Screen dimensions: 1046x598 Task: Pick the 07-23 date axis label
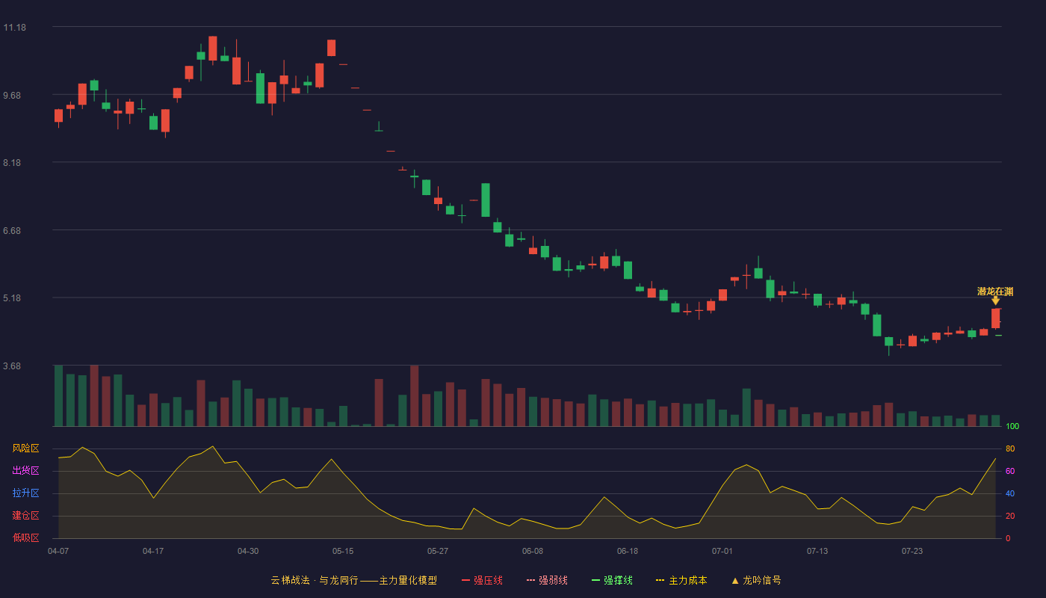click(912, 551)
